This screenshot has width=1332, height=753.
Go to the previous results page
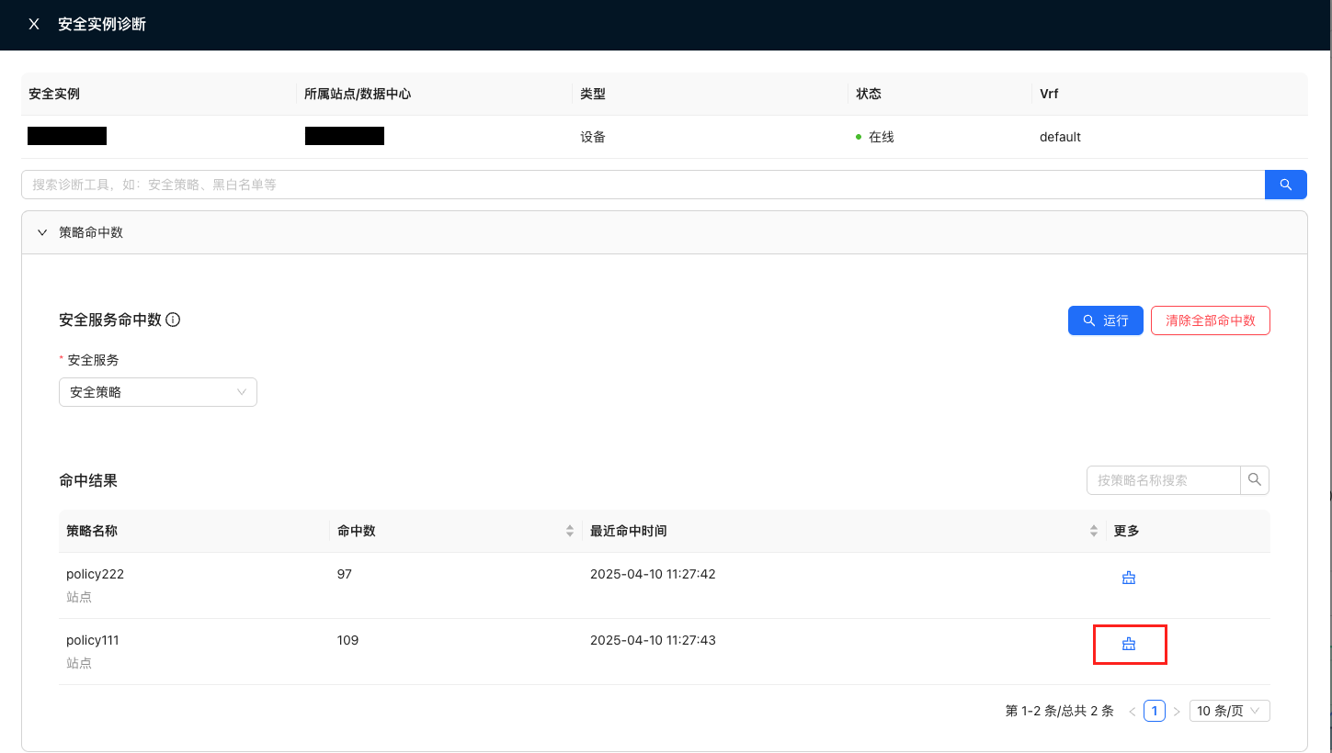(1132, 711)
